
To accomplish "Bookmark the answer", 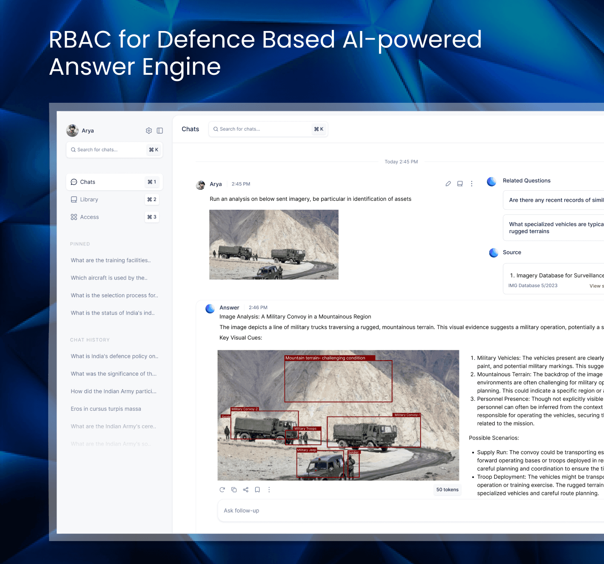I will 257,490.
